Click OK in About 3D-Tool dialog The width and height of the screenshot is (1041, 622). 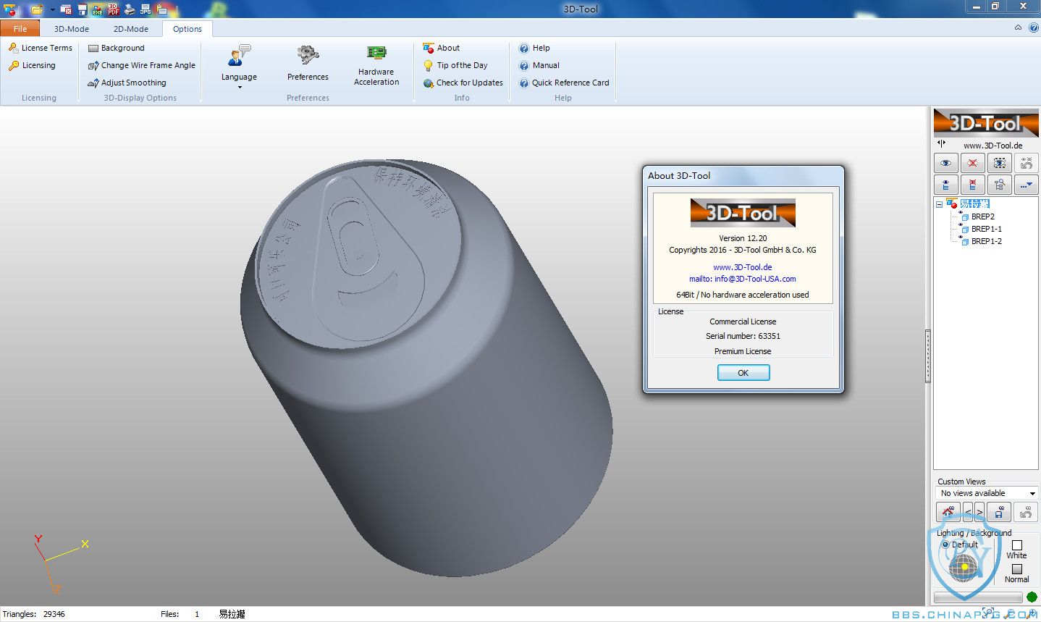coord(743,372)
